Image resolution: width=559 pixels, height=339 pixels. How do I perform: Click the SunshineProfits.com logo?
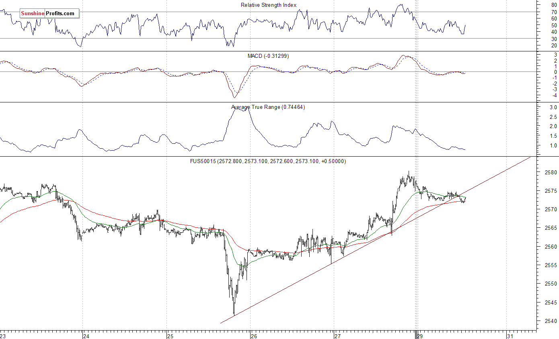(49, 14)
